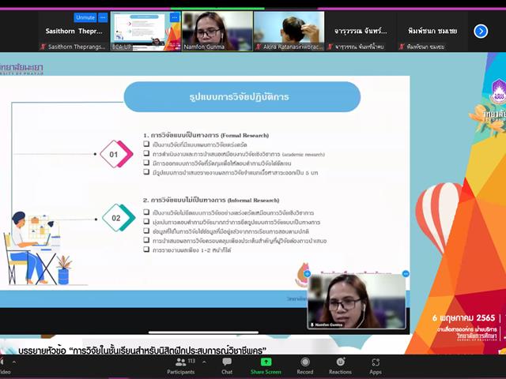Start recording with the Record button
Screen dimensions: 506x379
click(305, 366)
